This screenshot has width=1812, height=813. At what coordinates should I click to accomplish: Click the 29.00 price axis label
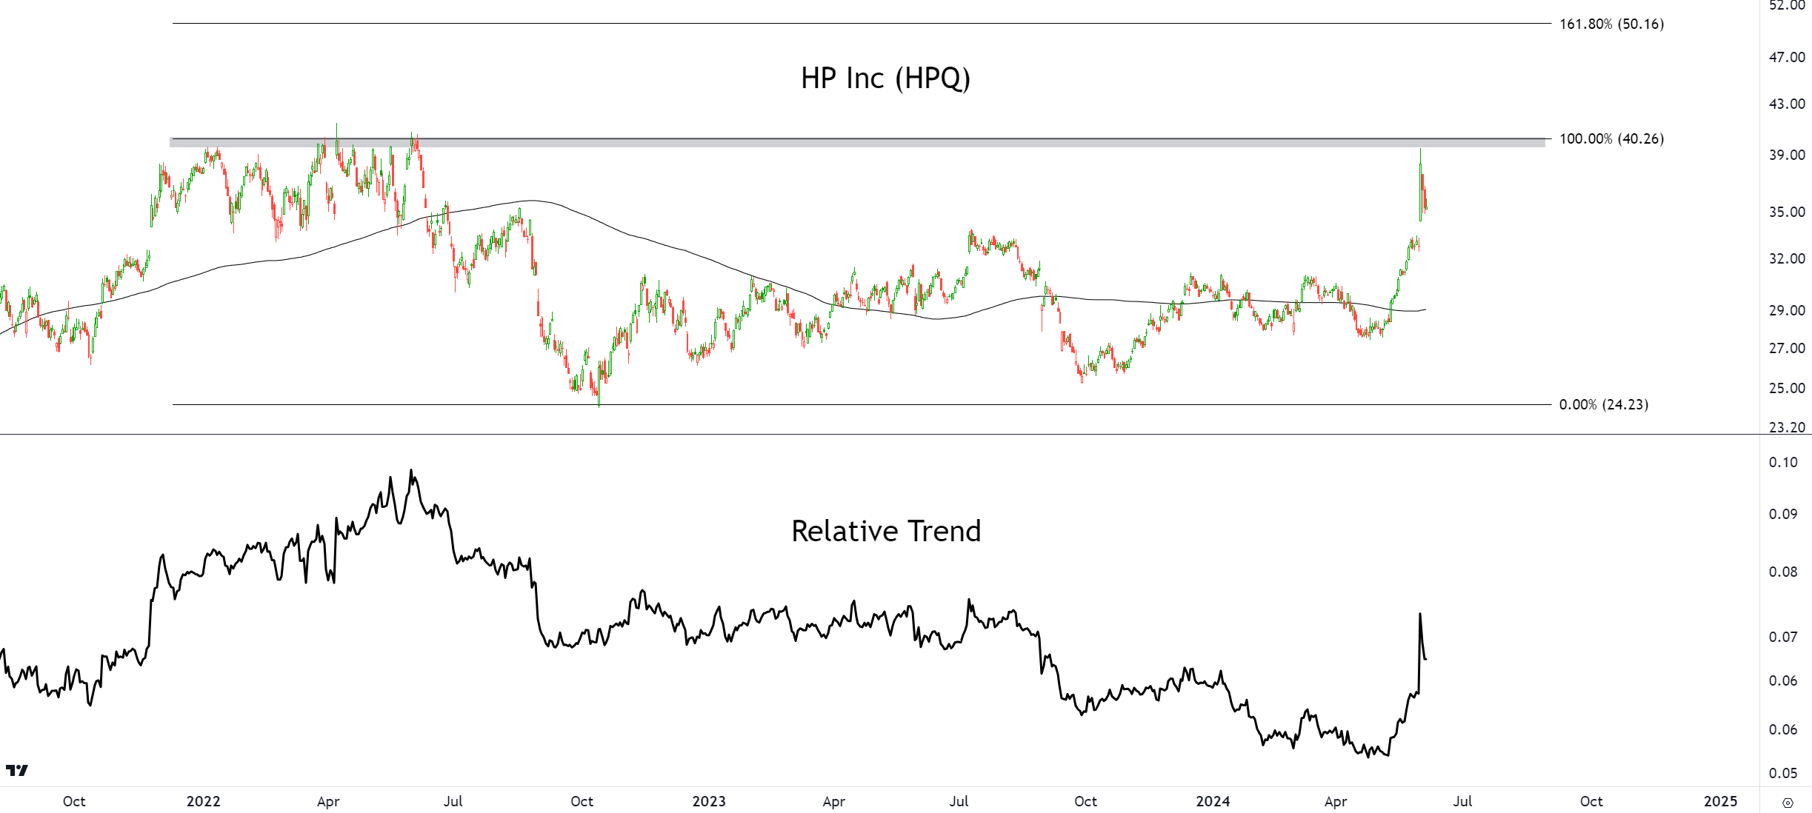pyautogui.click(x=1787, y=310)
